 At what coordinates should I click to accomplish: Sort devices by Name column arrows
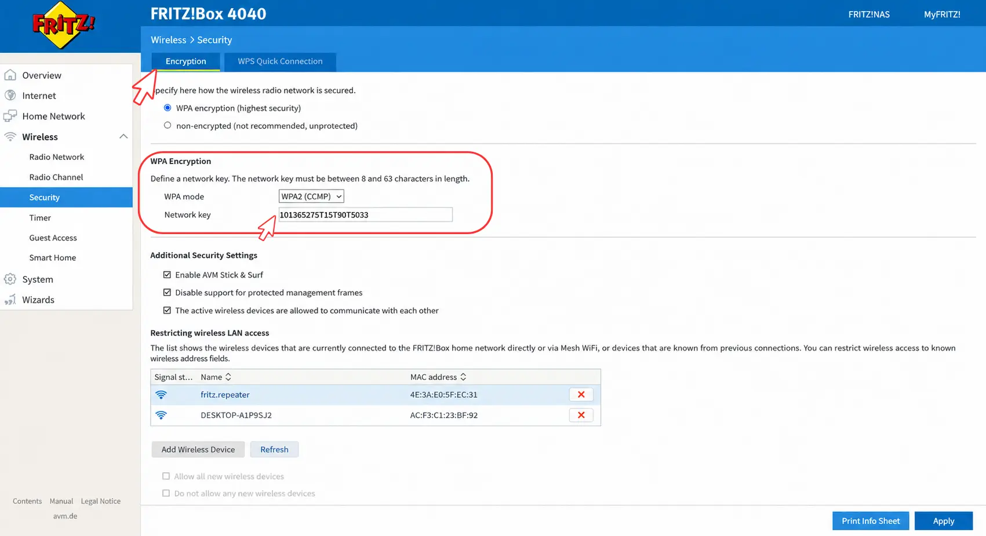point(228,377)
